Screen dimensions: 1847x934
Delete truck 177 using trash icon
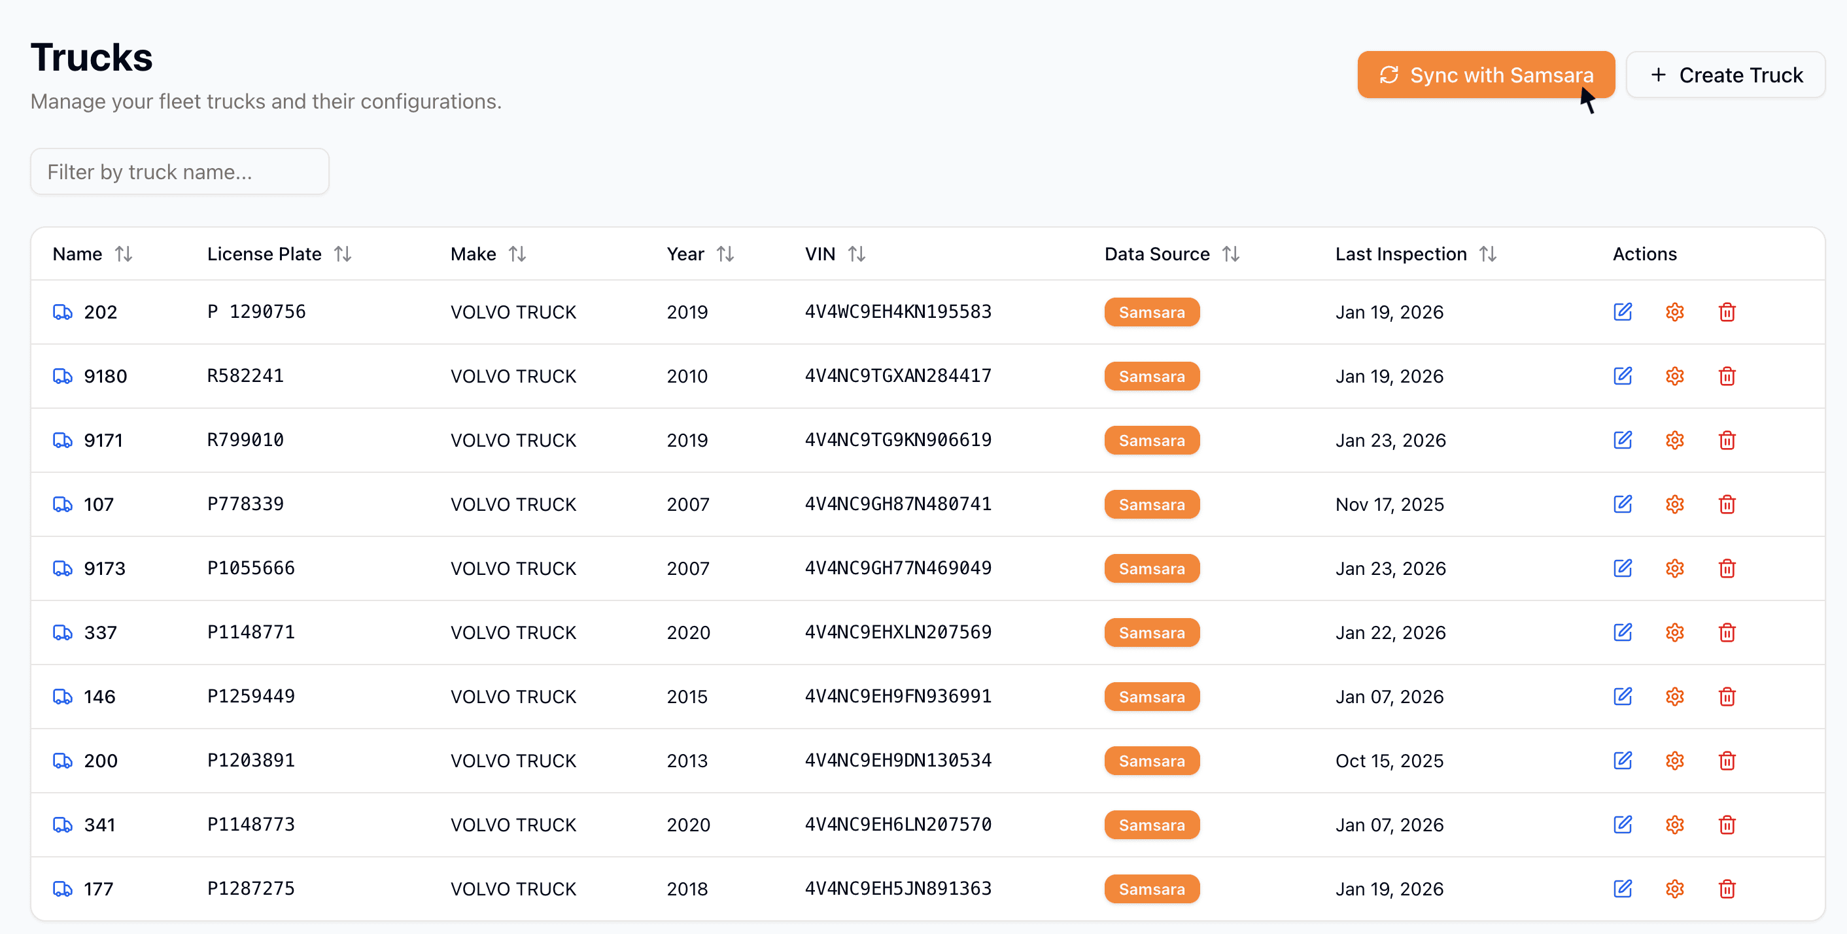point(1727,889)
